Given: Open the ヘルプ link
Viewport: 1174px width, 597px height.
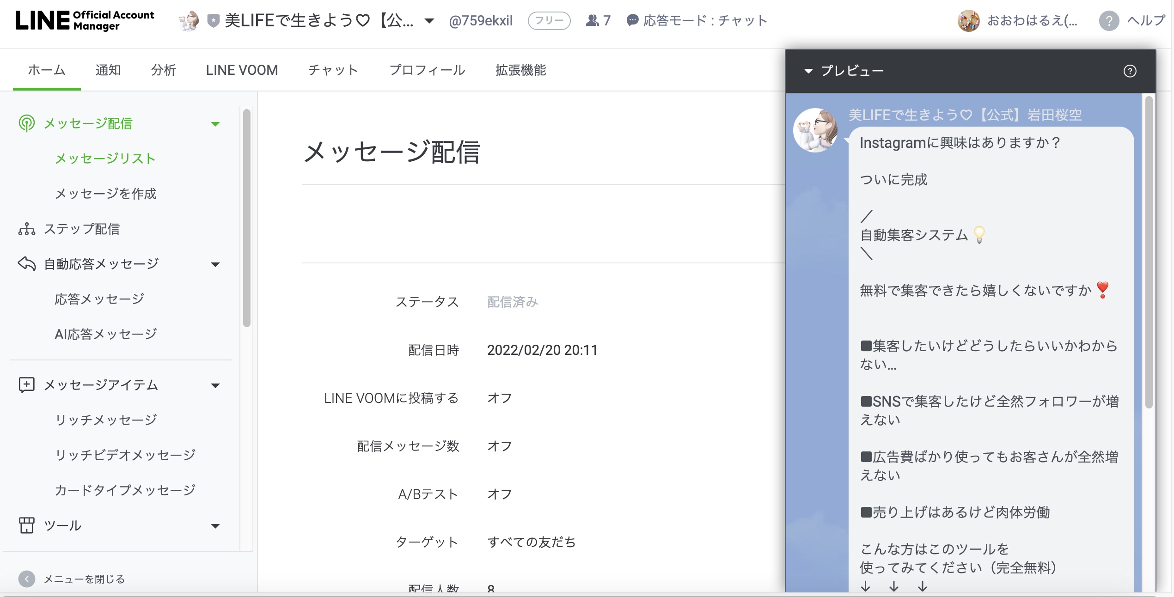Looking at the screenshot, I should 1146,20.
